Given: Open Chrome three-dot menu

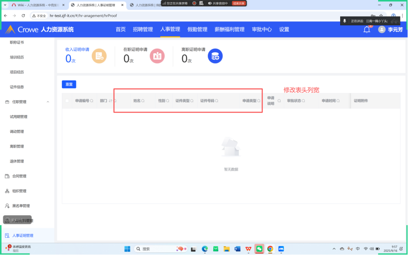Looking at the screenshot, I should 402,16.
